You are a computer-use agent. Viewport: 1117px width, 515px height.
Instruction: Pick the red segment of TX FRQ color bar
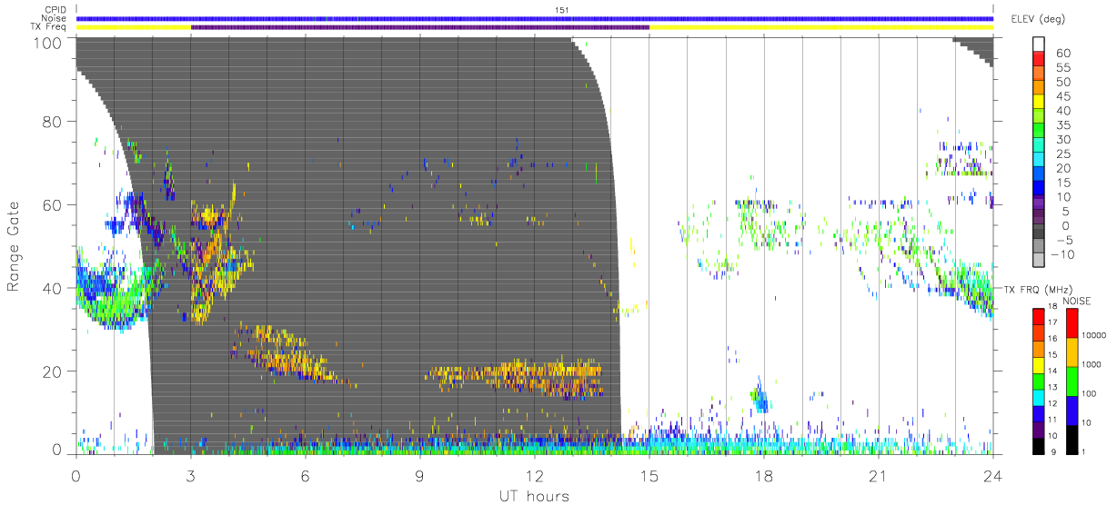(x=1039, y=316)
